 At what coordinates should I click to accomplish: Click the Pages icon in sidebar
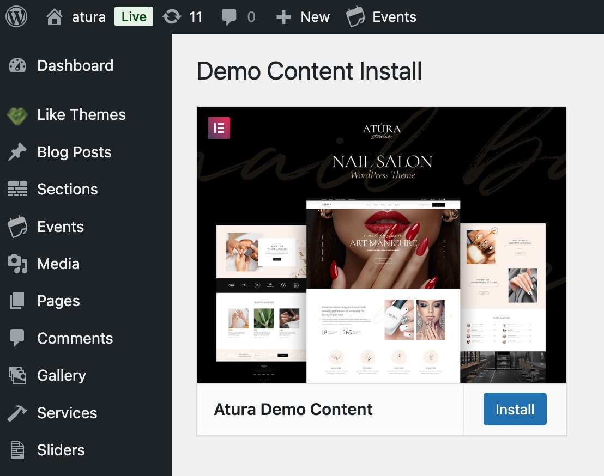(x=17, y=301)
